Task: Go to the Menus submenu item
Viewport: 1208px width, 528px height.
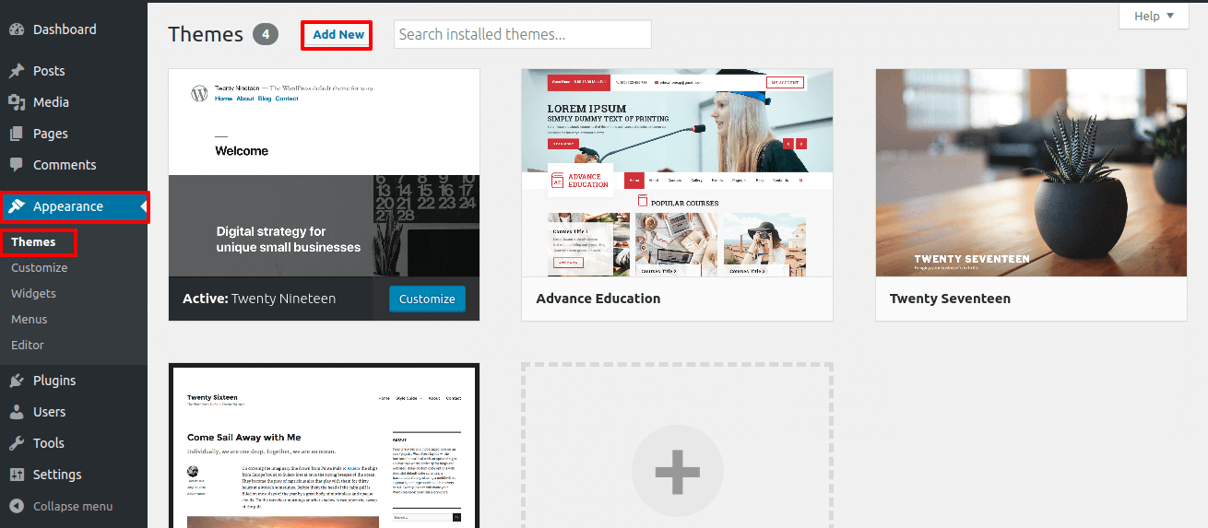Action: [x=30, y=319]
